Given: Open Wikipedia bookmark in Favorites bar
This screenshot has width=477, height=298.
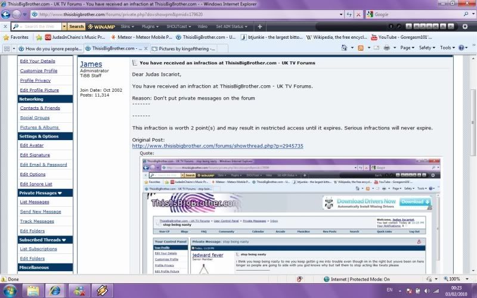Looking at the screenshot, I should (x=336, y=38).
